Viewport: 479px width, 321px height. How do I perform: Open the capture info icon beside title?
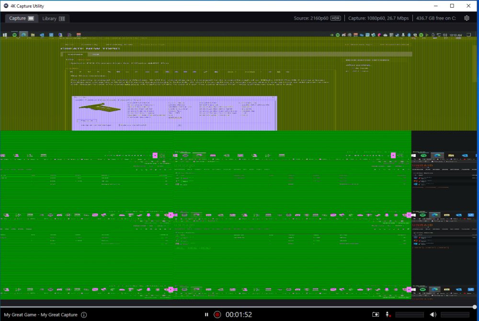(x=84, y=315)
